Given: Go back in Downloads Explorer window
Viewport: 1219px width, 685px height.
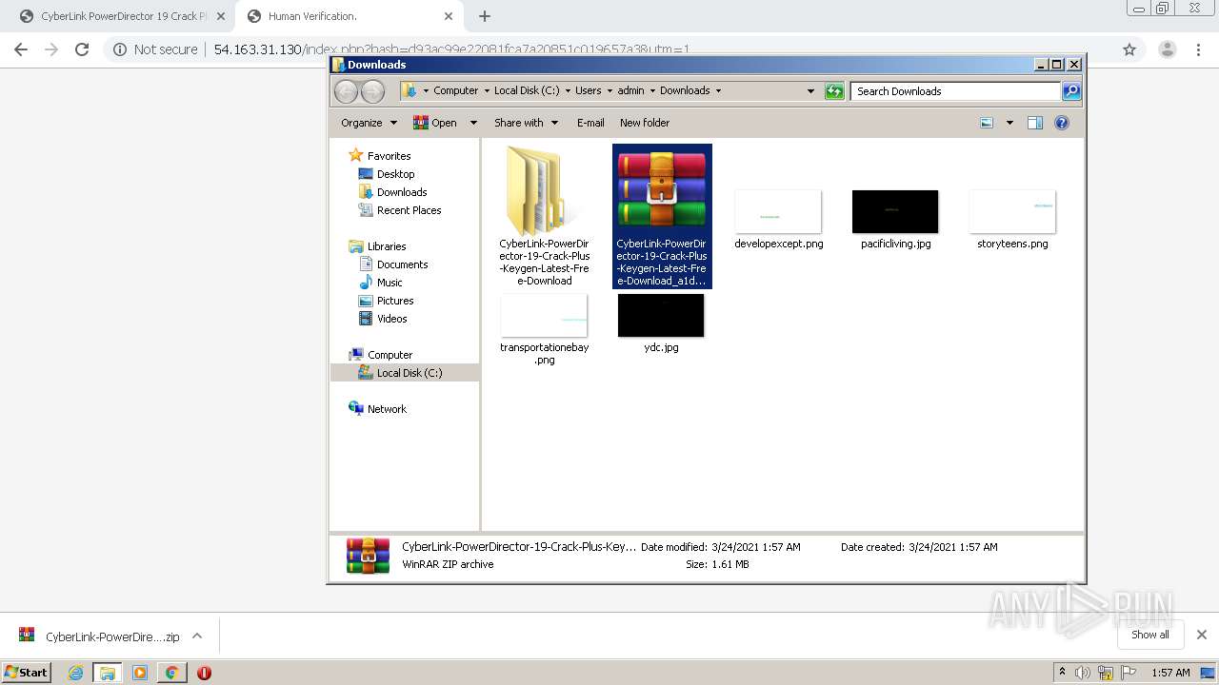Looking at the screenshot, I should (346, 90).
